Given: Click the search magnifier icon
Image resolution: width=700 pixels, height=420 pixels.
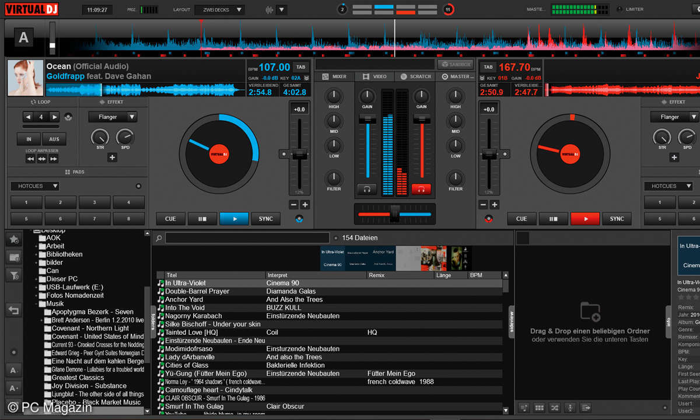Looking at the screenshot, I should click(x=159, y=238).
